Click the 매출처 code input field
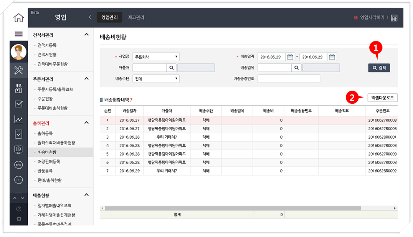The height and width of the screenshot is (237, 413). click(150, 68)
